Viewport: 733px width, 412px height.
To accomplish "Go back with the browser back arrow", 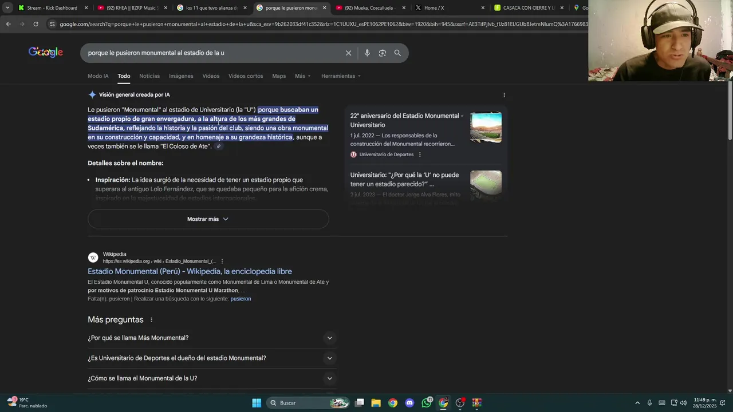I will pos(8,24).
